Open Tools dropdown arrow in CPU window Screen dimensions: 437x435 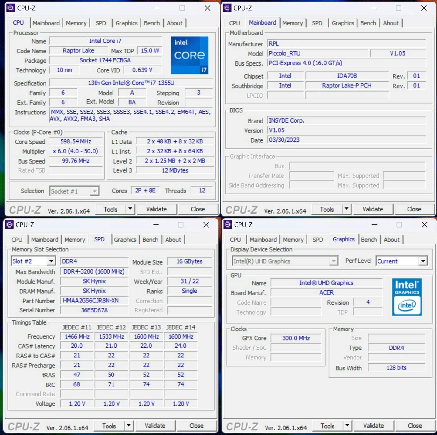(130, 209)
